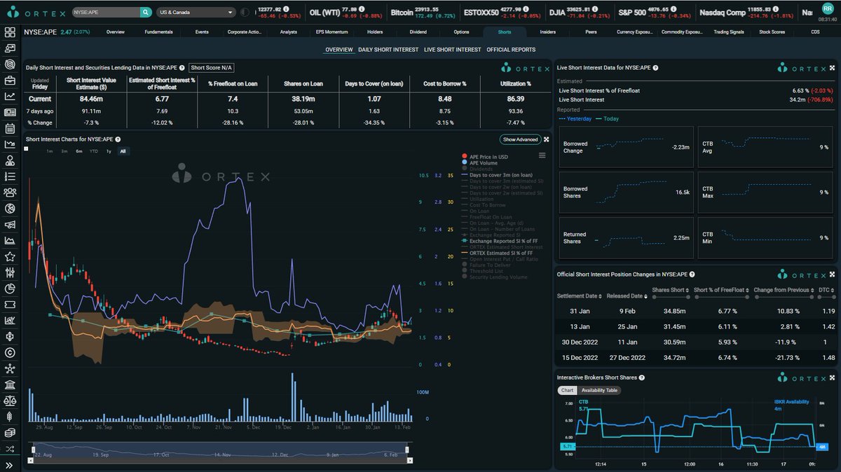Open the Availability Table view
This screenshot has width=841, height=472.
600,390
